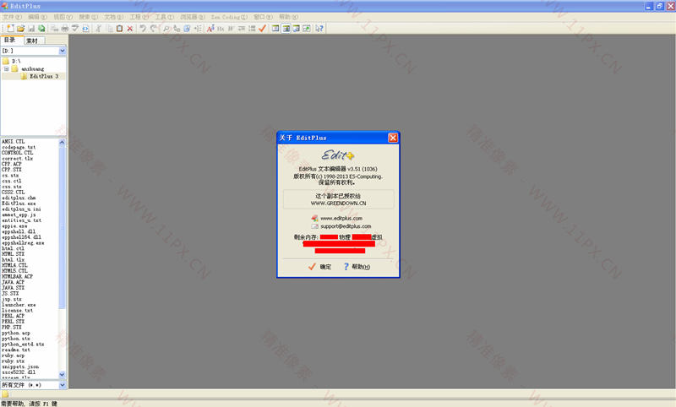Open the 文件(F) menu
This screenshot has width=676, height=407.
pos(12,17)
